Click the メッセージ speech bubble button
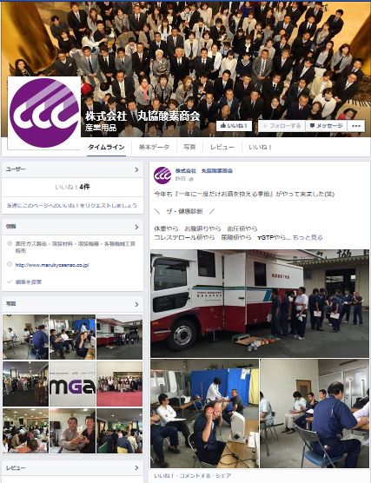 point(326,126)
